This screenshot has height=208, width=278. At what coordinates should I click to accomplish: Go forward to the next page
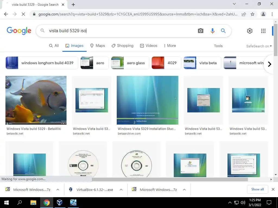pos(15,14)
